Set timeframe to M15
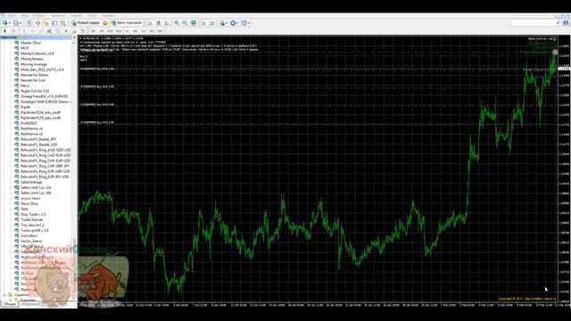 pos(110,31)
